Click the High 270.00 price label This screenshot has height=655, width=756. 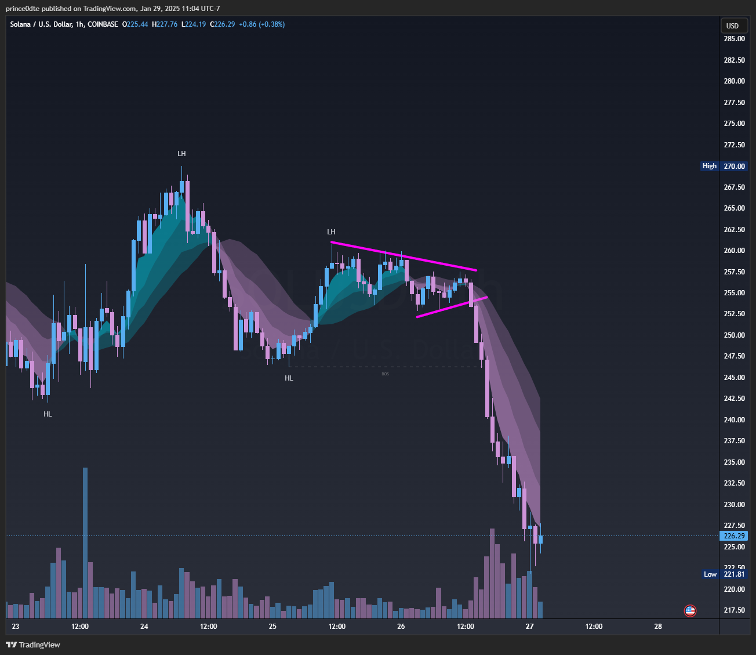pos(724,166)
